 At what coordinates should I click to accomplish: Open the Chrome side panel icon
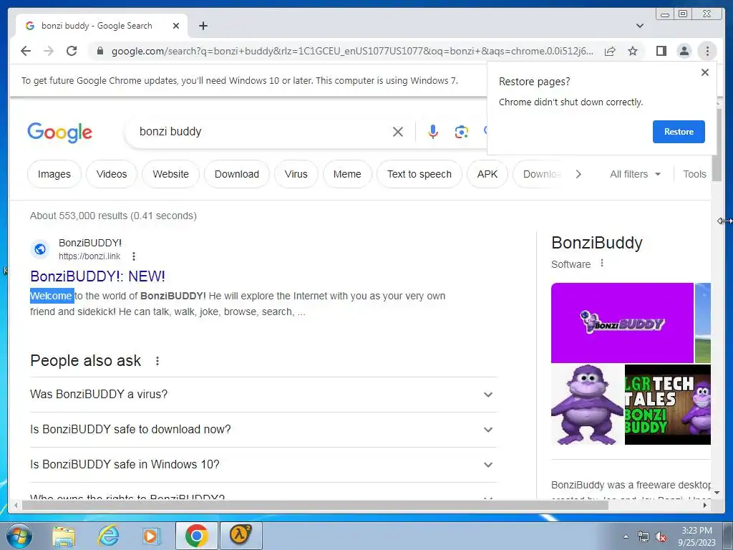coord(661,51)
